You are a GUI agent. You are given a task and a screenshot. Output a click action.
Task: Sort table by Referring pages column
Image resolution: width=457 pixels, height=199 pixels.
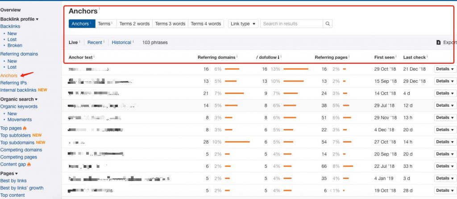coord(331,57)
